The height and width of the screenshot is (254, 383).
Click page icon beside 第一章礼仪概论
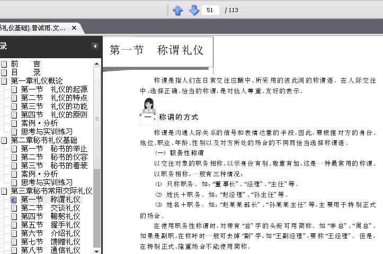point(4,81)
